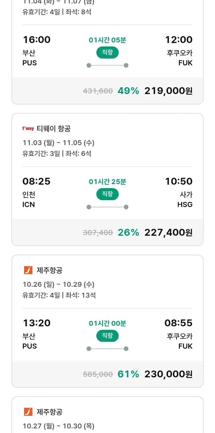Click route line of the 13:20 Busan flight
The width and height of the screenshot is (215, 433).
[107, 349]
